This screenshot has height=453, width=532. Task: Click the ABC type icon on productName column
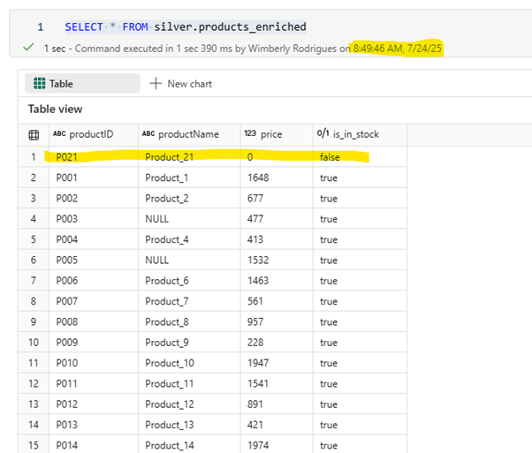tap(148, 134)
